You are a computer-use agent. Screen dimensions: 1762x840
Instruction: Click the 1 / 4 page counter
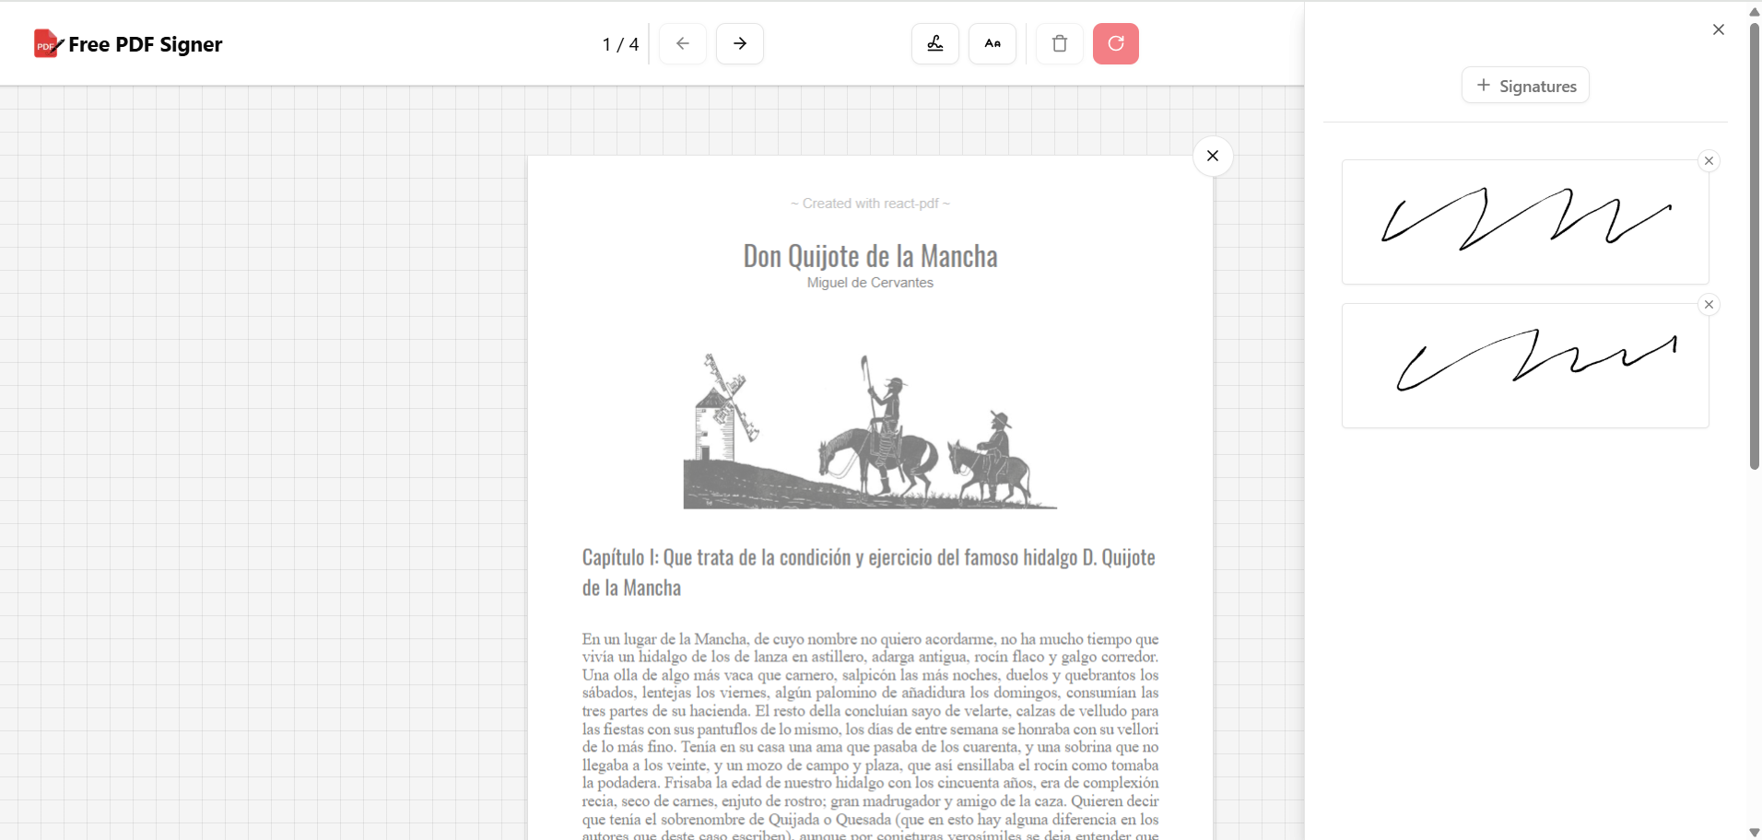pyautogui.click(x=619, y=43)
